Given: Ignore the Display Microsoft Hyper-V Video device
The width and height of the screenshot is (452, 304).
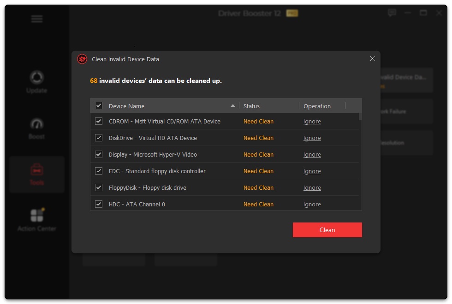Looking at the screenshot, I should [312, 155].
